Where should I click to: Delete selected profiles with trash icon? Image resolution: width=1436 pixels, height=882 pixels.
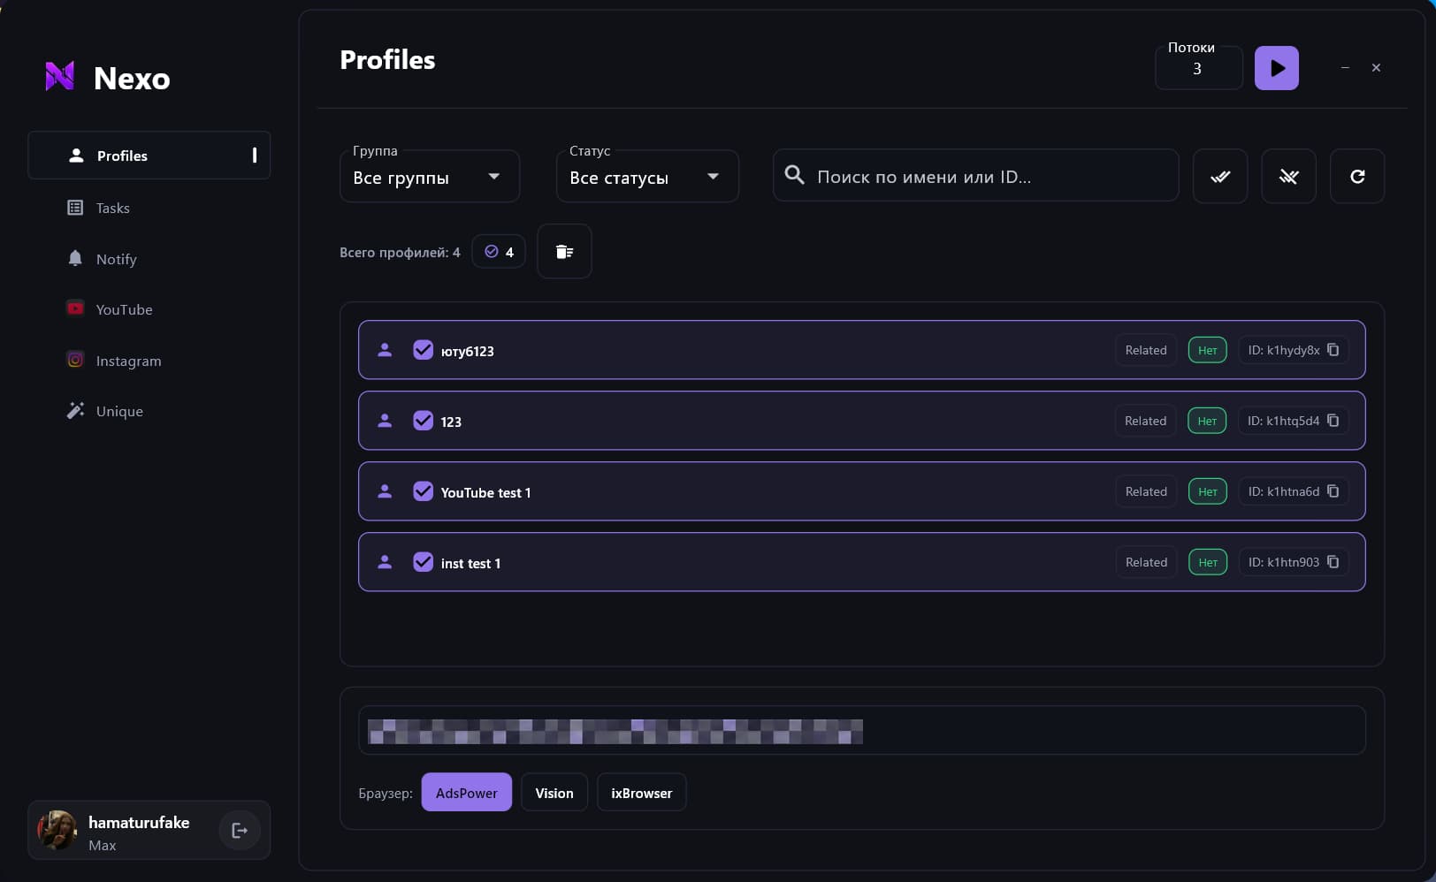(x=564, y=252)
